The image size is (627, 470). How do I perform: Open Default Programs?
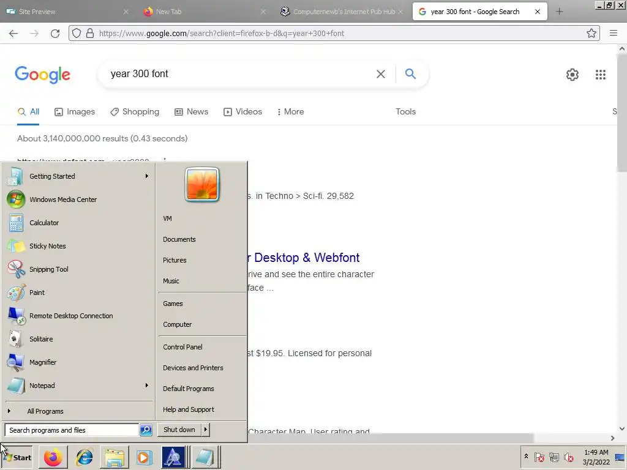click(189, 389)
